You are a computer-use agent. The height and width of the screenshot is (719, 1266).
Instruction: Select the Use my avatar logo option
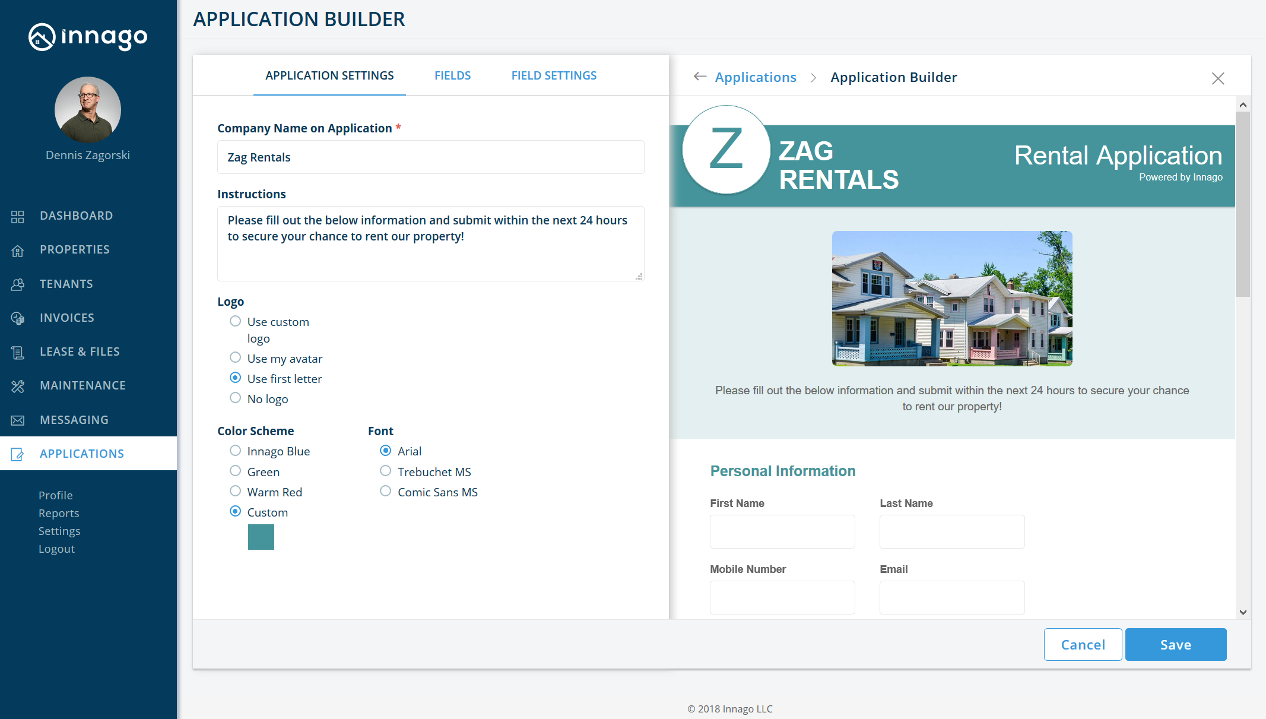tap(236, 357)
